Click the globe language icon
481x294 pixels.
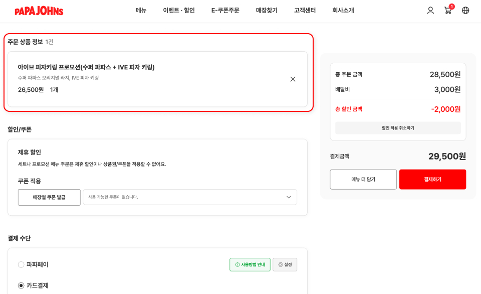click(x=465, y=11)
